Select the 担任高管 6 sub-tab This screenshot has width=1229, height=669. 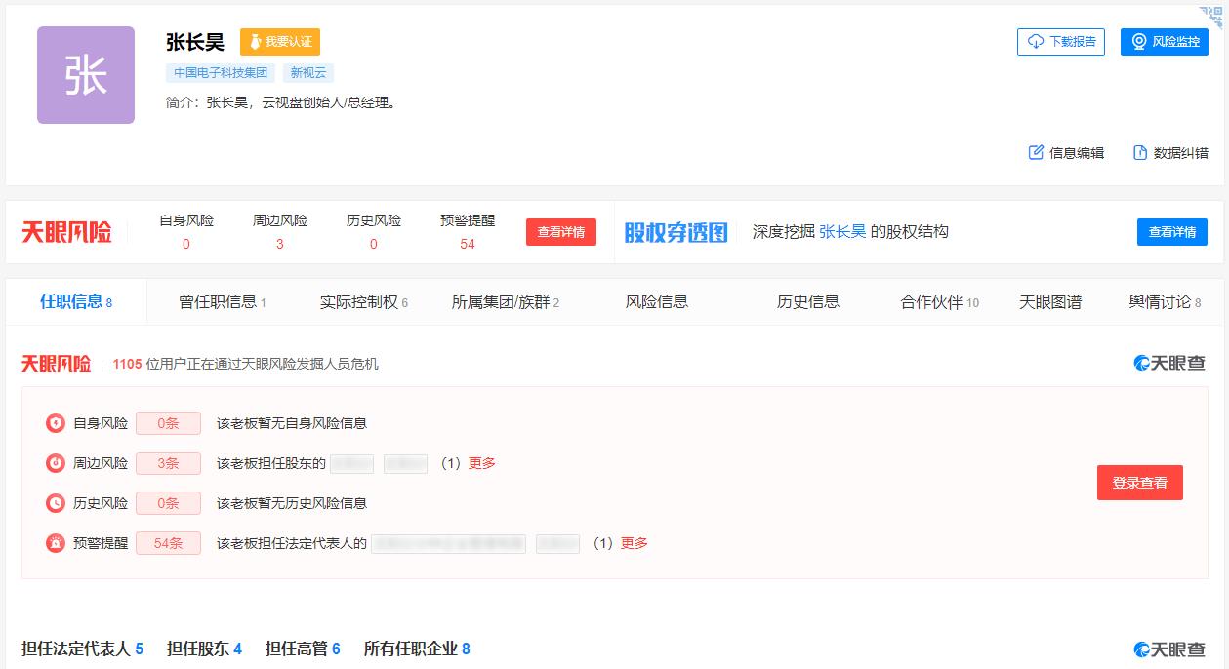click(303, 649)
